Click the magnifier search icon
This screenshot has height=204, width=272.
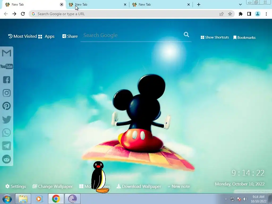(186, 35)
